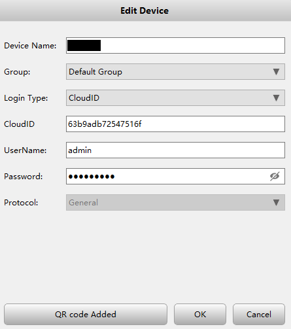Click the Protocol label text

click(21, 203)
